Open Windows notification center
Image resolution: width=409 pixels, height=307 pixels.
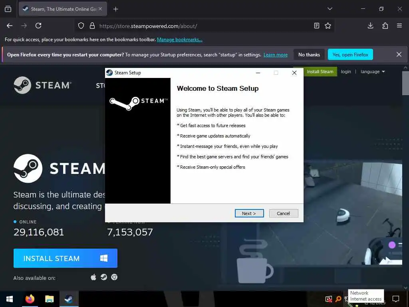(396, 299)
